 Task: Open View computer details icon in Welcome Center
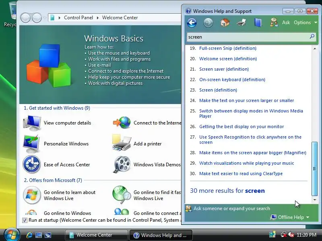click(x=32, y=123)
